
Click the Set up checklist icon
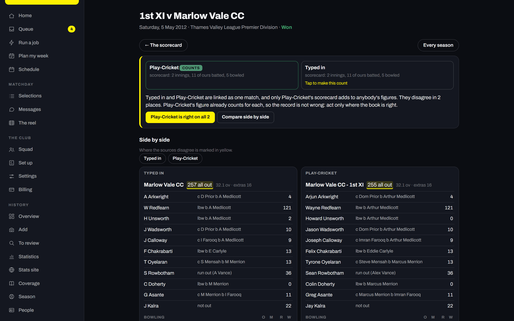(12, 163)
